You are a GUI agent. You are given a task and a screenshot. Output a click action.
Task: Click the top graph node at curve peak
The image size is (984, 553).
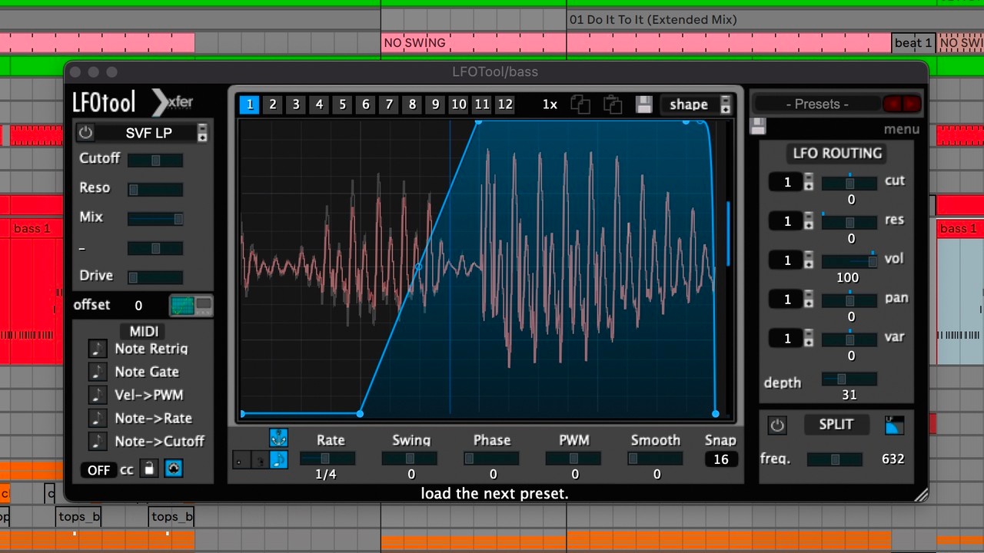[x=478, y=121]
